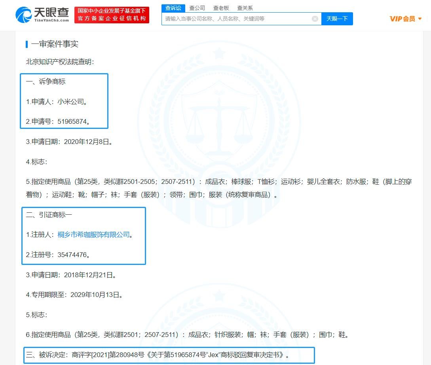431x365 pixels.
Task: Click the line 1.申请人：小米公司
Action: [57, 102]
